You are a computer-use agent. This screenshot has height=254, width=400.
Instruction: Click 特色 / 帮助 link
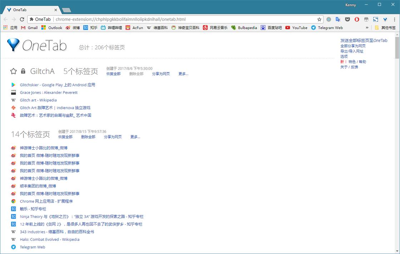[x=357, y=61]
